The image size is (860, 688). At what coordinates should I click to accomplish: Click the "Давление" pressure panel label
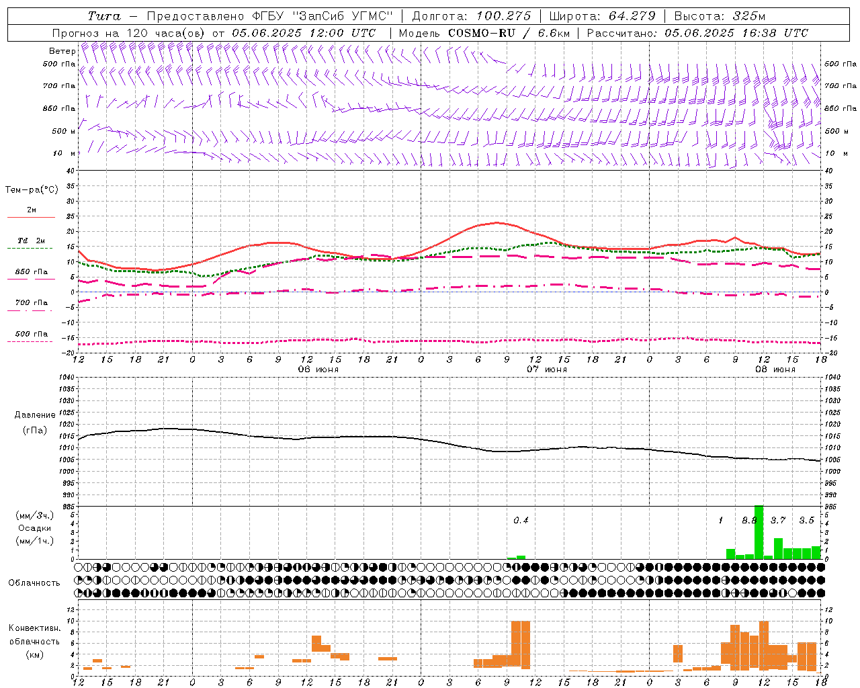click(x=35, y=415)
